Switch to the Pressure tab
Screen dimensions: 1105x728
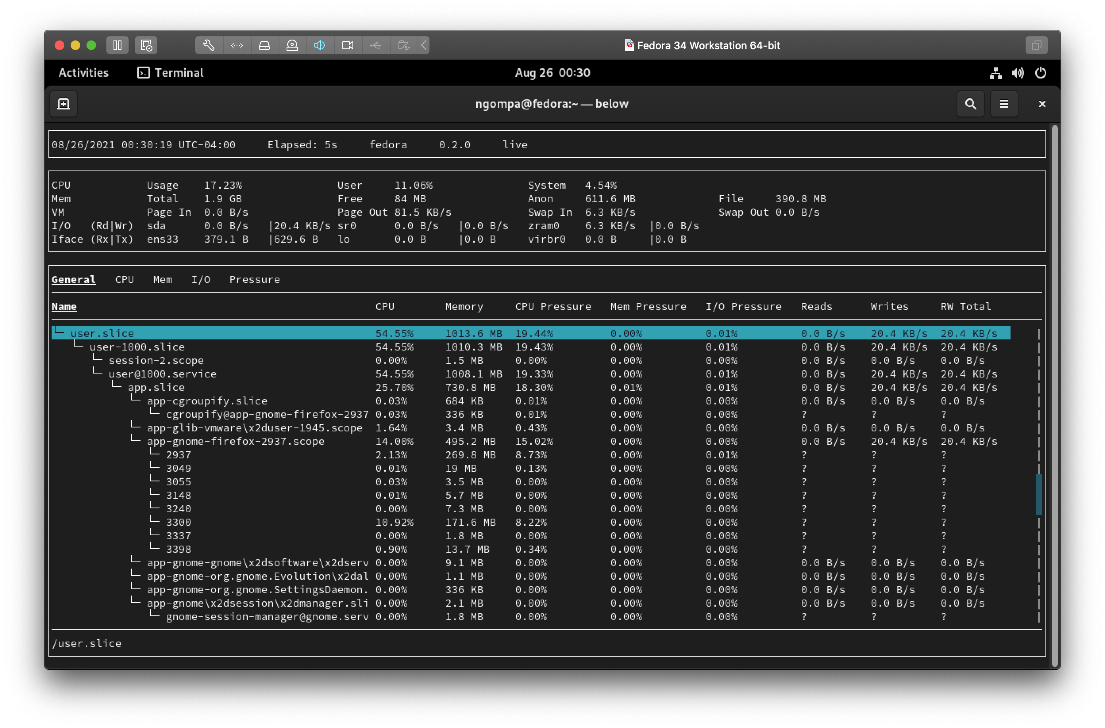pyautogui.click(x=255, y=280)
